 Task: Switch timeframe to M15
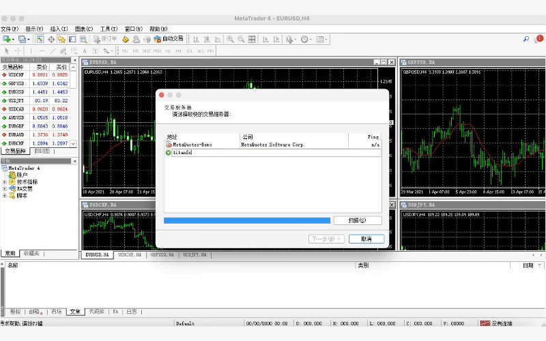coord(146,50)
